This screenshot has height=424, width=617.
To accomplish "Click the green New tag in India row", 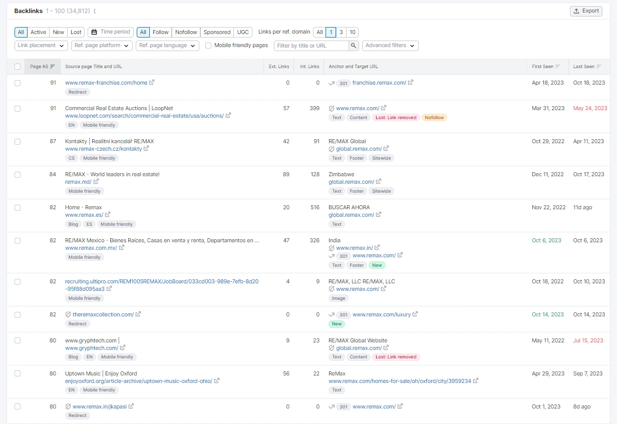I will point(377,265).
